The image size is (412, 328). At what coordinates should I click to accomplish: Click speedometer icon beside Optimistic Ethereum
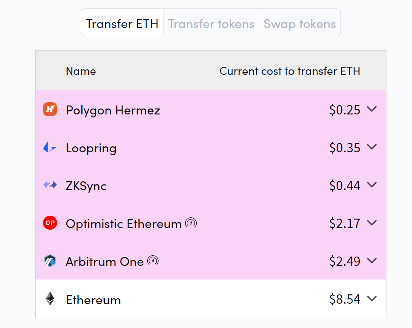point(191,223)
